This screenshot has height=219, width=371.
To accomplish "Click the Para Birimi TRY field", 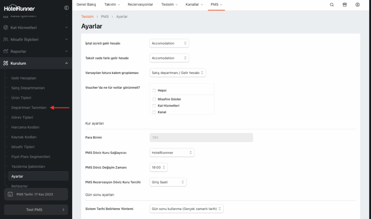I will (201, 138).
